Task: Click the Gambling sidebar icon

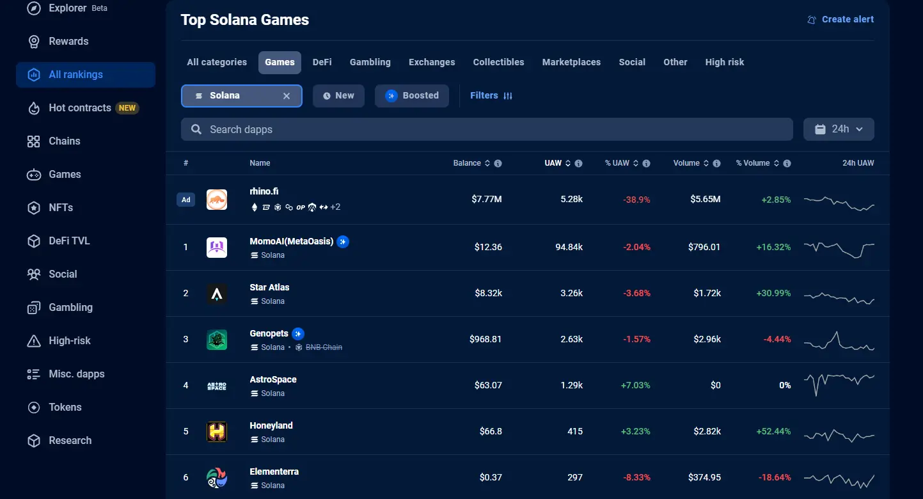Action: 33,307
